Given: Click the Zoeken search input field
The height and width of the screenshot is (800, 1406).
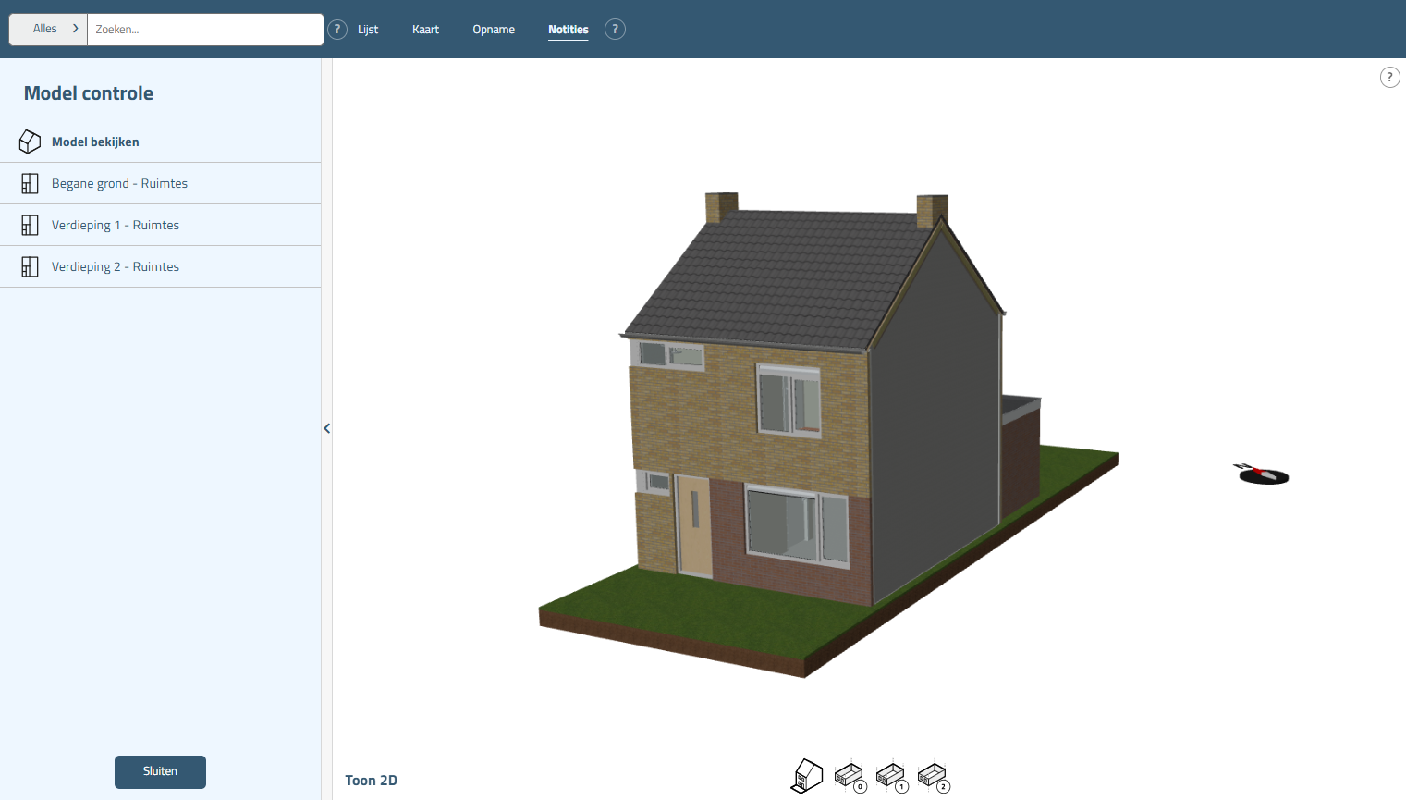Looking at the screenshot, I should pos(205,30).
